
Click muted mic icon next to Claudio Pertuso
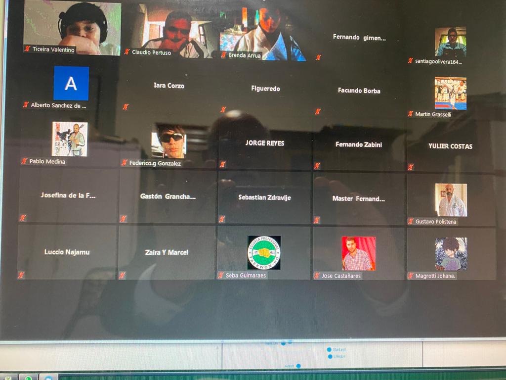coord(127,51)
